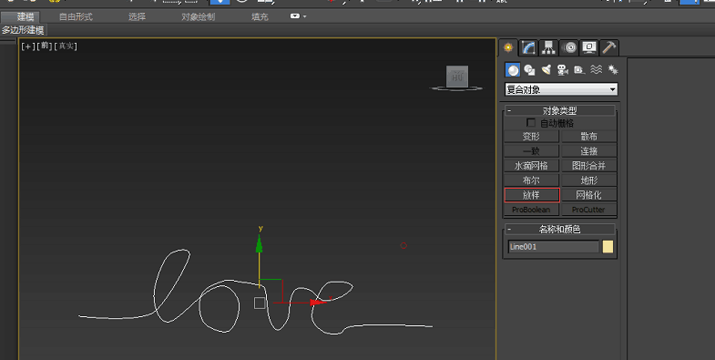Collapse the 对象类型 rollout

coord(560,111)
